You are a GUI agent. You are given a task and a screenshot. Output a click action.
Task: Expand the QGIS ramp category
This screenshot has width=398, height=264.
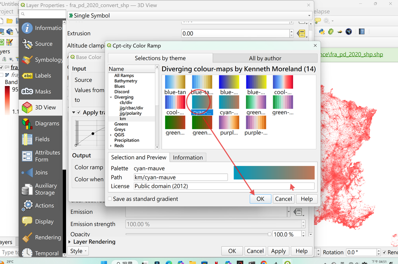point(111,135)
